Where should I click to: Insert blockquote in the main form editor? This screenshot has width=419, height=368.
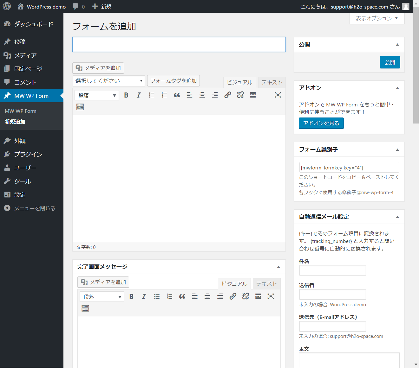177,95
